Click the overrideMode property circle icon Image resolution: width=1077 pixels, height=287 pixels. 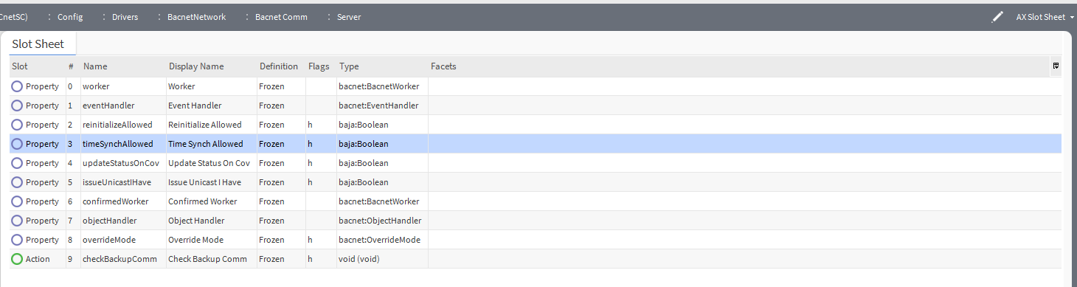tap(17, 240)
